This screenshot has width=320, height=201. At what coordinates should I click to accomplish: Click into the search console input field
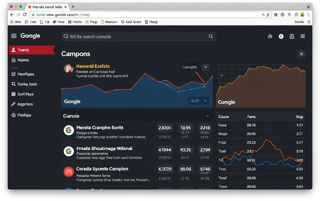pos(136,36)
